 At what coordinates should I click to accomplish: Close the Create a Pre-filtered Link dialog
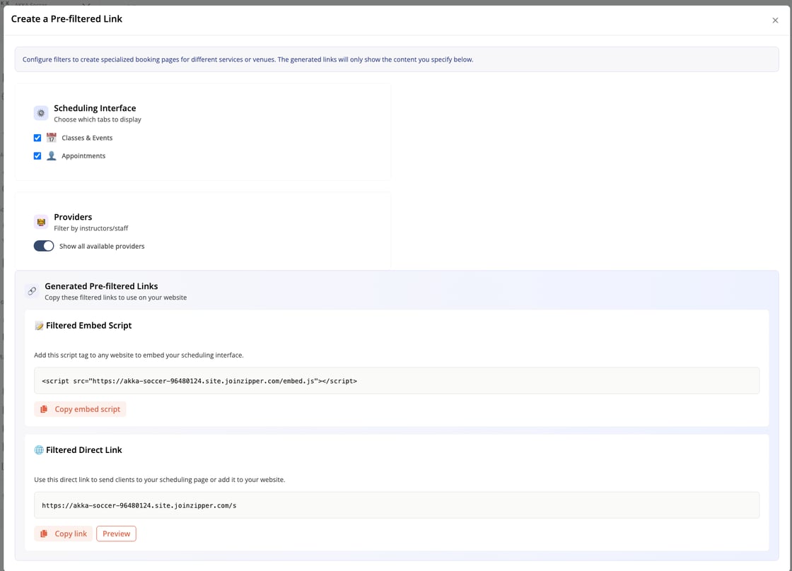(775, 20)
